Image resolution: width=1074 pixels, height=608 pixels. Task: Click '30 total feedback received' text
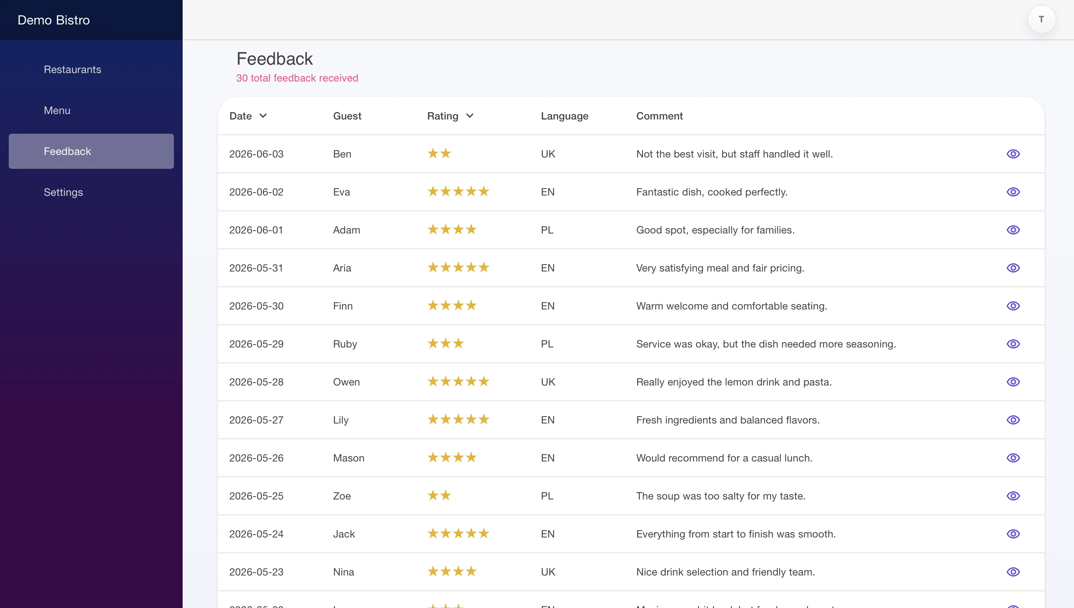pyautogui.click(x=297, y=78)
